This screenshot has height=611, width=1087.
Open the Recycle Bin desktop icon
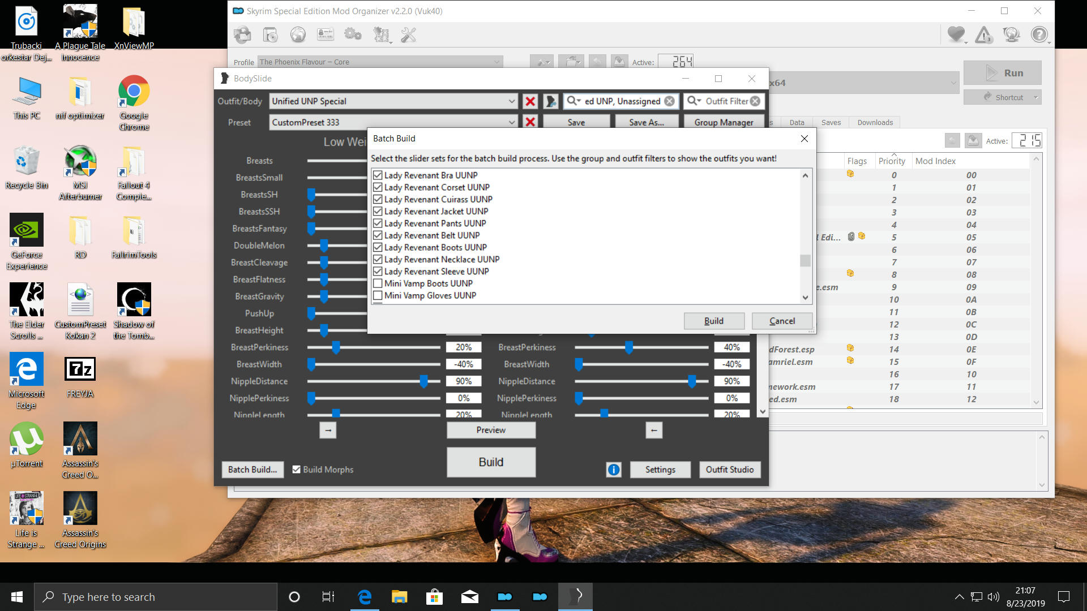(27, 167)
